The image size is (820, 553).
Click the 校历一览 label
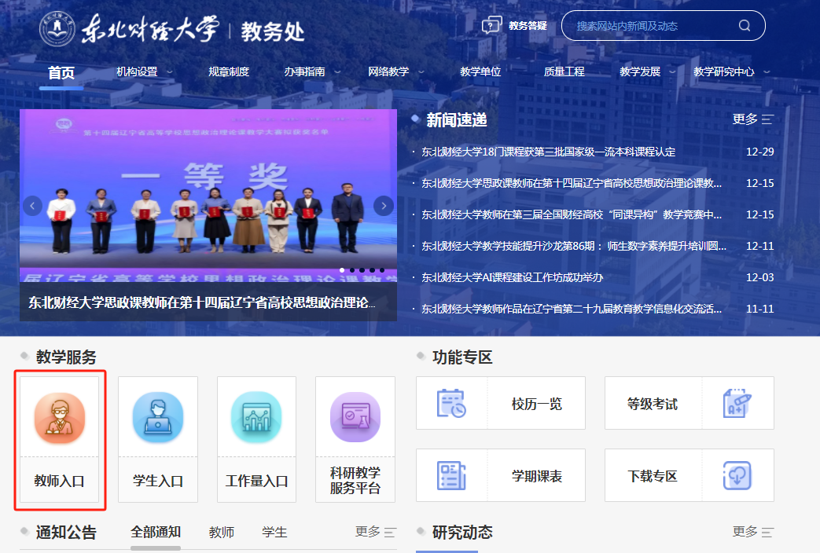[536, 404]
